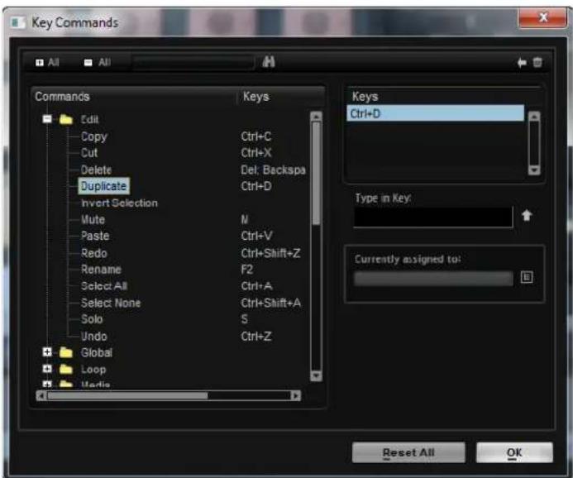573x478 pixels.
Task: Select the Undo command
Action: [94, 337]
